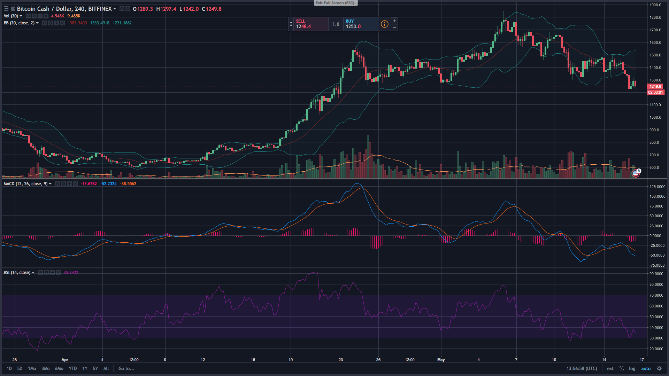Open settings gear for Vol indicator
Screen dimensions: 669x376
pos(34,16)
